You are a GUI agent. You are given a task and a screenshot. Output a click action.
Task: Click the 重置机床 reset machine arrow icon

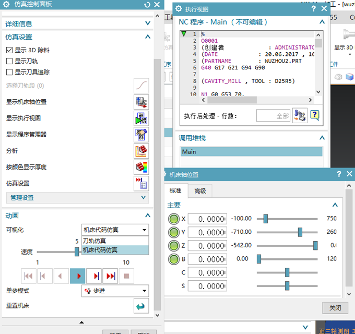(141, 306)
